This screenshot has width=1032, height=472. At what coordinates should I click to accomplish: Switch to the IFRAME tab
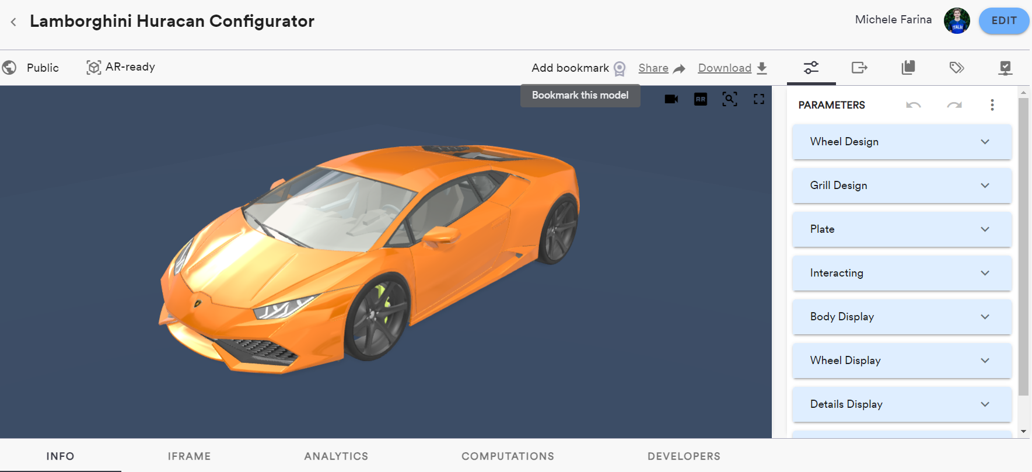[189, 456]
